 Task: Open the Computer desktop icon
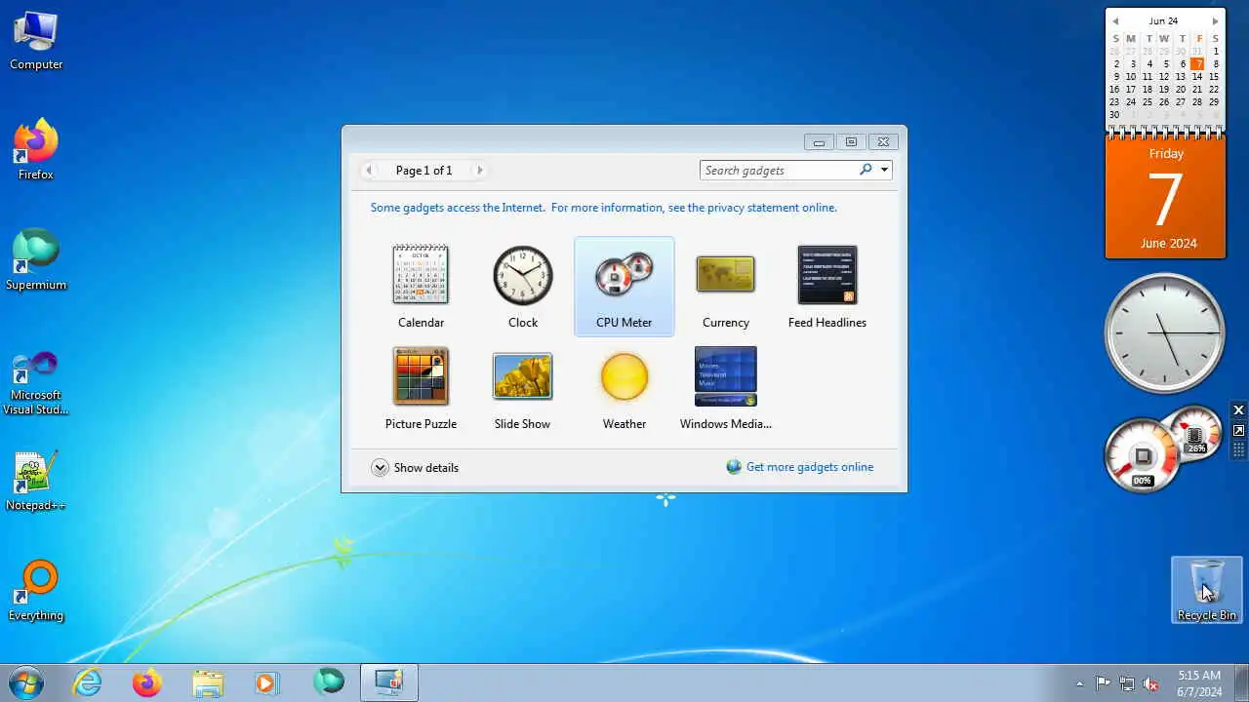click(36, 40)
